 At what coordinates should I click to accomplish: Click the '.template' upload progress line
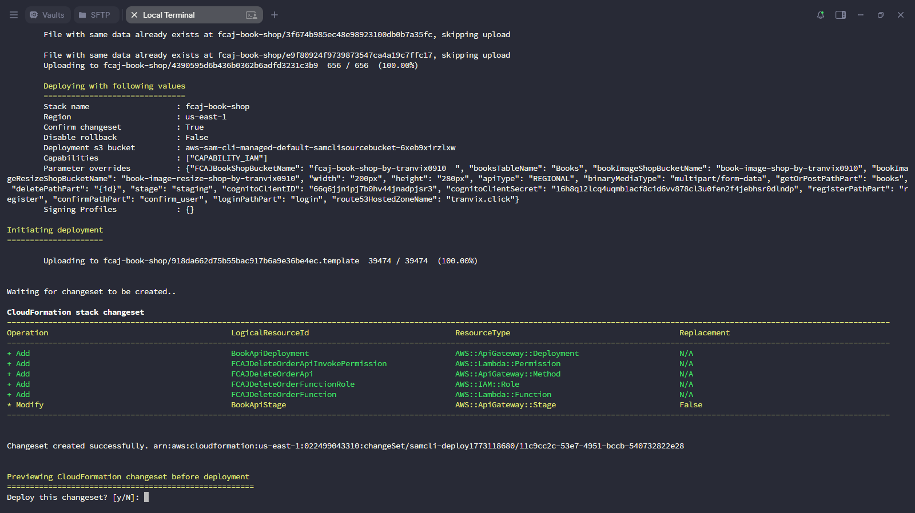tap(260, 260)
